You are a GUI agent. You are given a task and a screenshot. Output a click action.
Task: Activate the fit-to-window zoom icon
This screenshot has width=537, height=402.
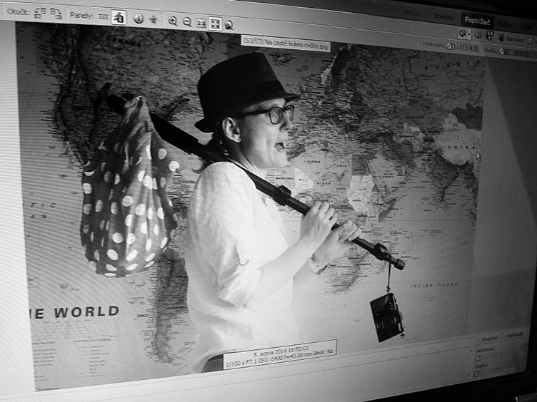click(215, 24)
